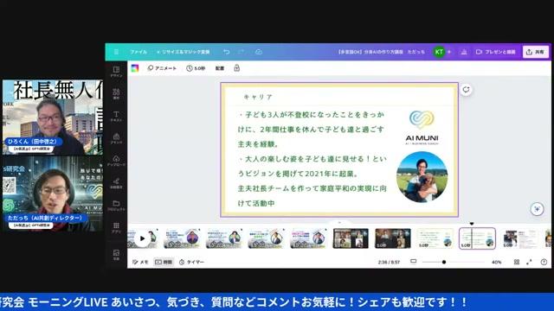
Task: Open the 描画 draw sidebar panel
Action: pos(116,183)
